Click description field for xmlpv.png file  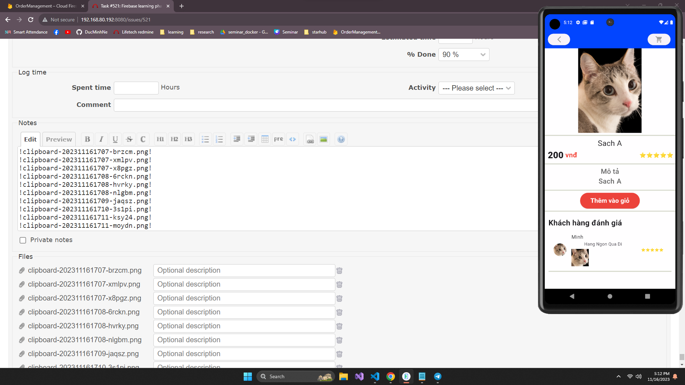pyautogui.click(x=244, y=284)
